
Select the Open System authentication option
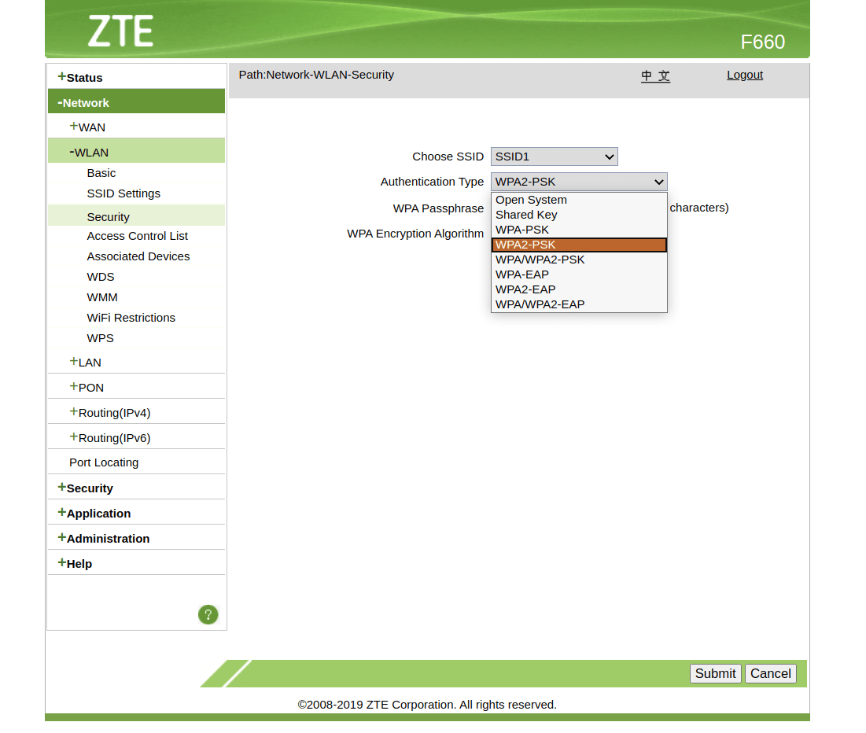[579, 200]
